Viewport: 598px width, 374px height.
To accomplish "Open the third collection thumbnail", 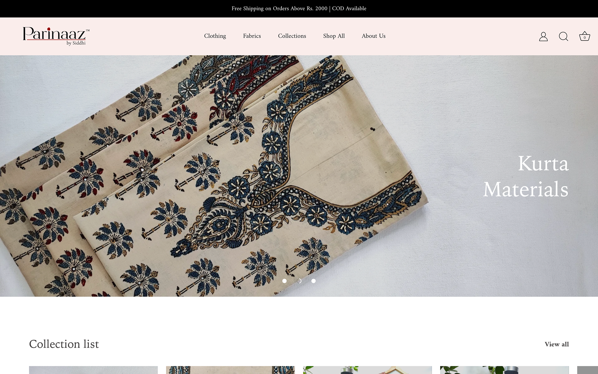I will (x=367, y=370).
